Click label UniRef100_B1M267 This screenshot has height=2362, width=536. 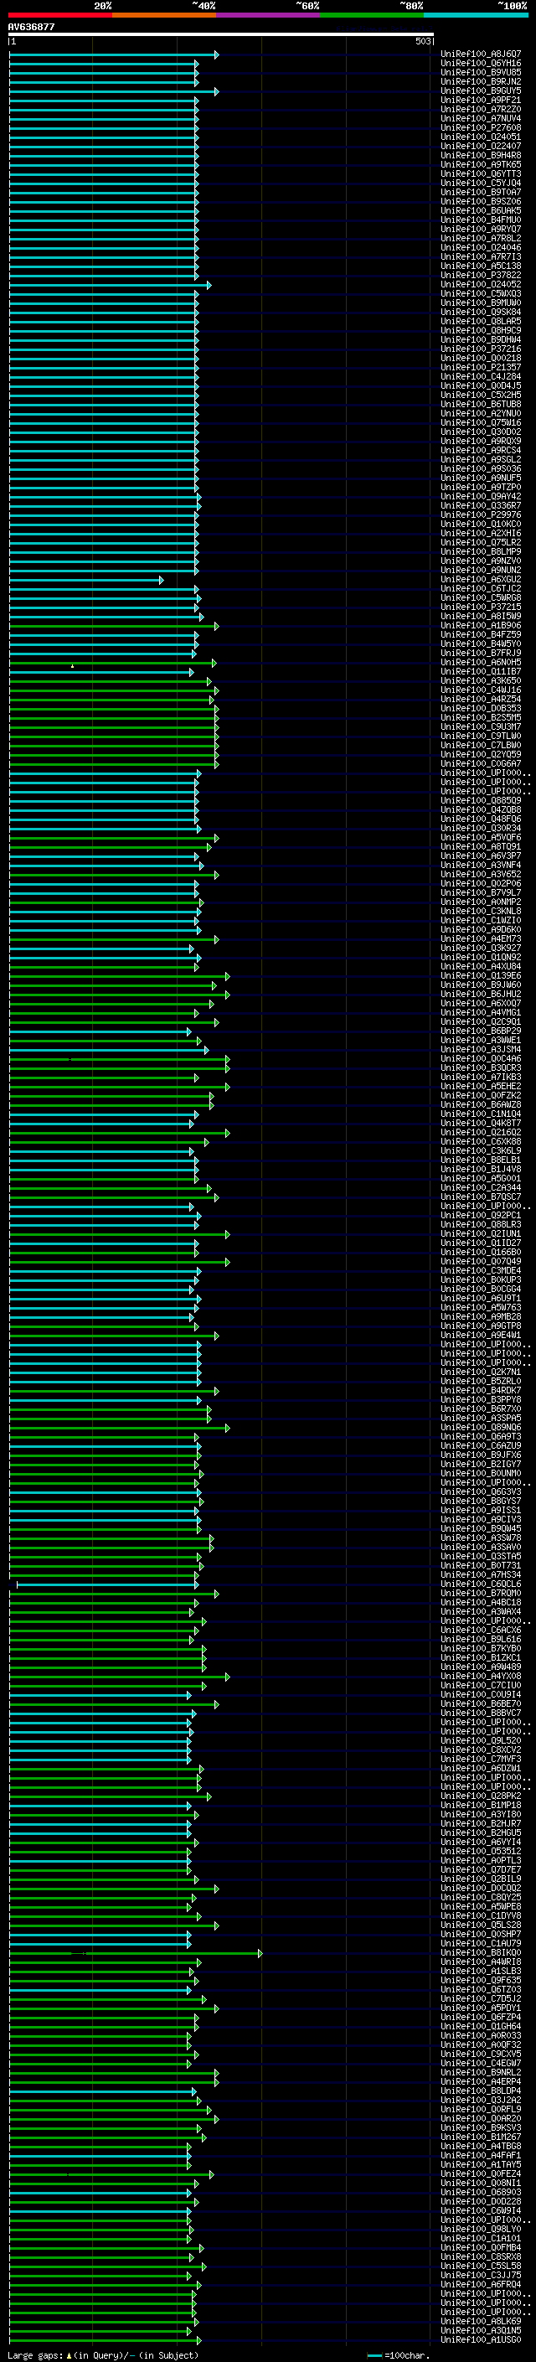click(x=481, y=2137)
